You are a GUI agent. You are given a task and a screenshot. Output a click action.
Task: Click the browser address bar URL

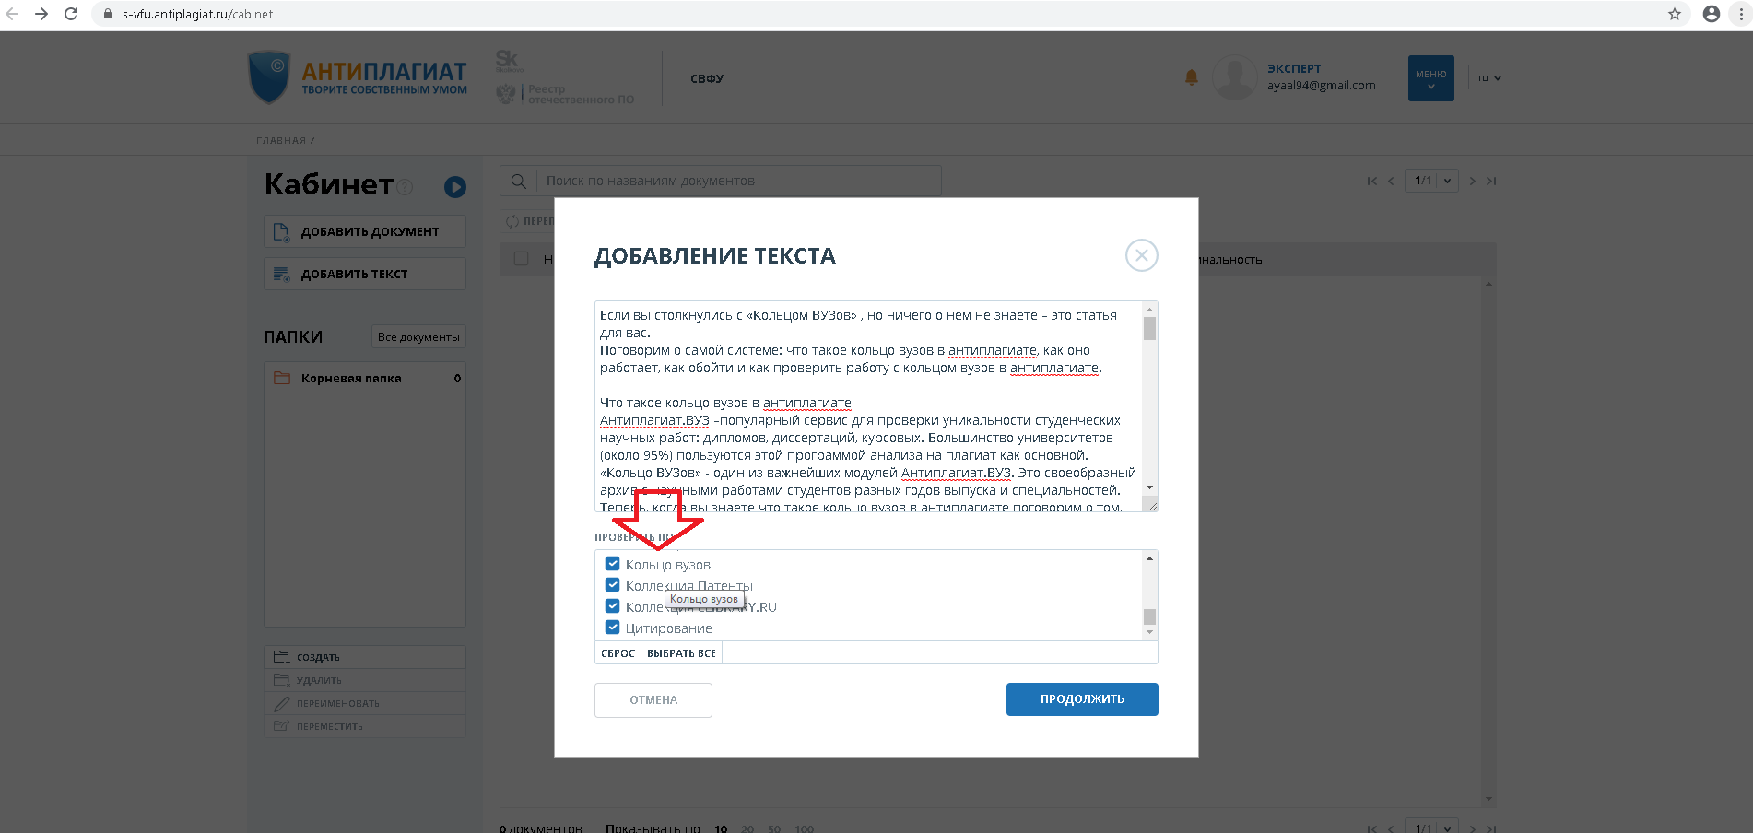tap(198, 14)
